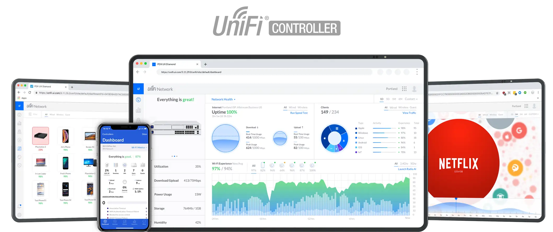Screen dimensions: 553x232
Task: Click Windows activity bar in Clients table
Action: click(x=384, y=133)
